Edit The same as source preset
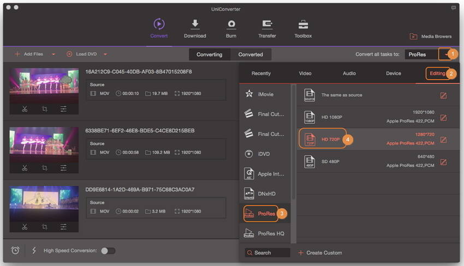Screen dimensions: 464x266 (x=443, y=95)
